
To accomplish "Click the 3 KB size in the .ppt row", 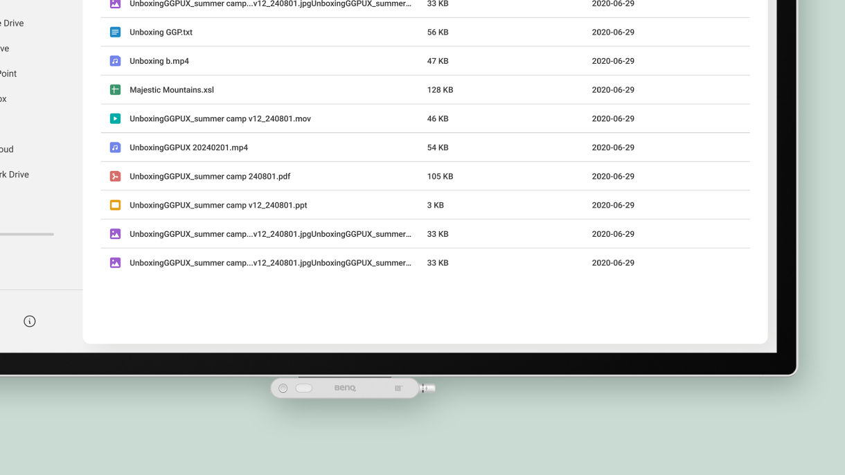I will click(435, 206).
